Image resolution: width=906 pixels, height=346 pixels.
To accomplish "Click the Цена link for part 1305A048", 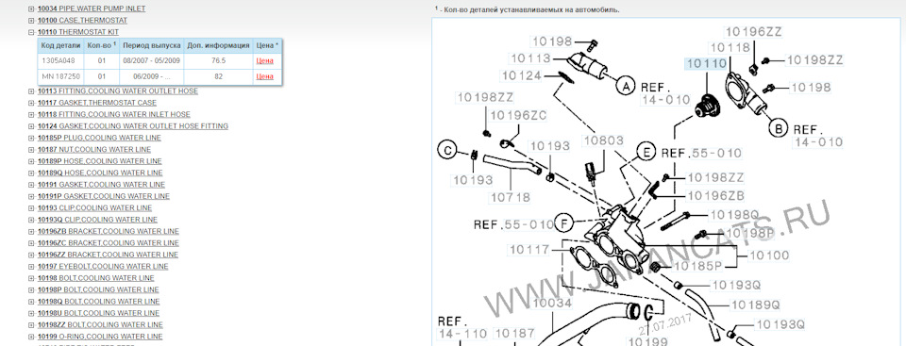I will (x=264, y=60).
